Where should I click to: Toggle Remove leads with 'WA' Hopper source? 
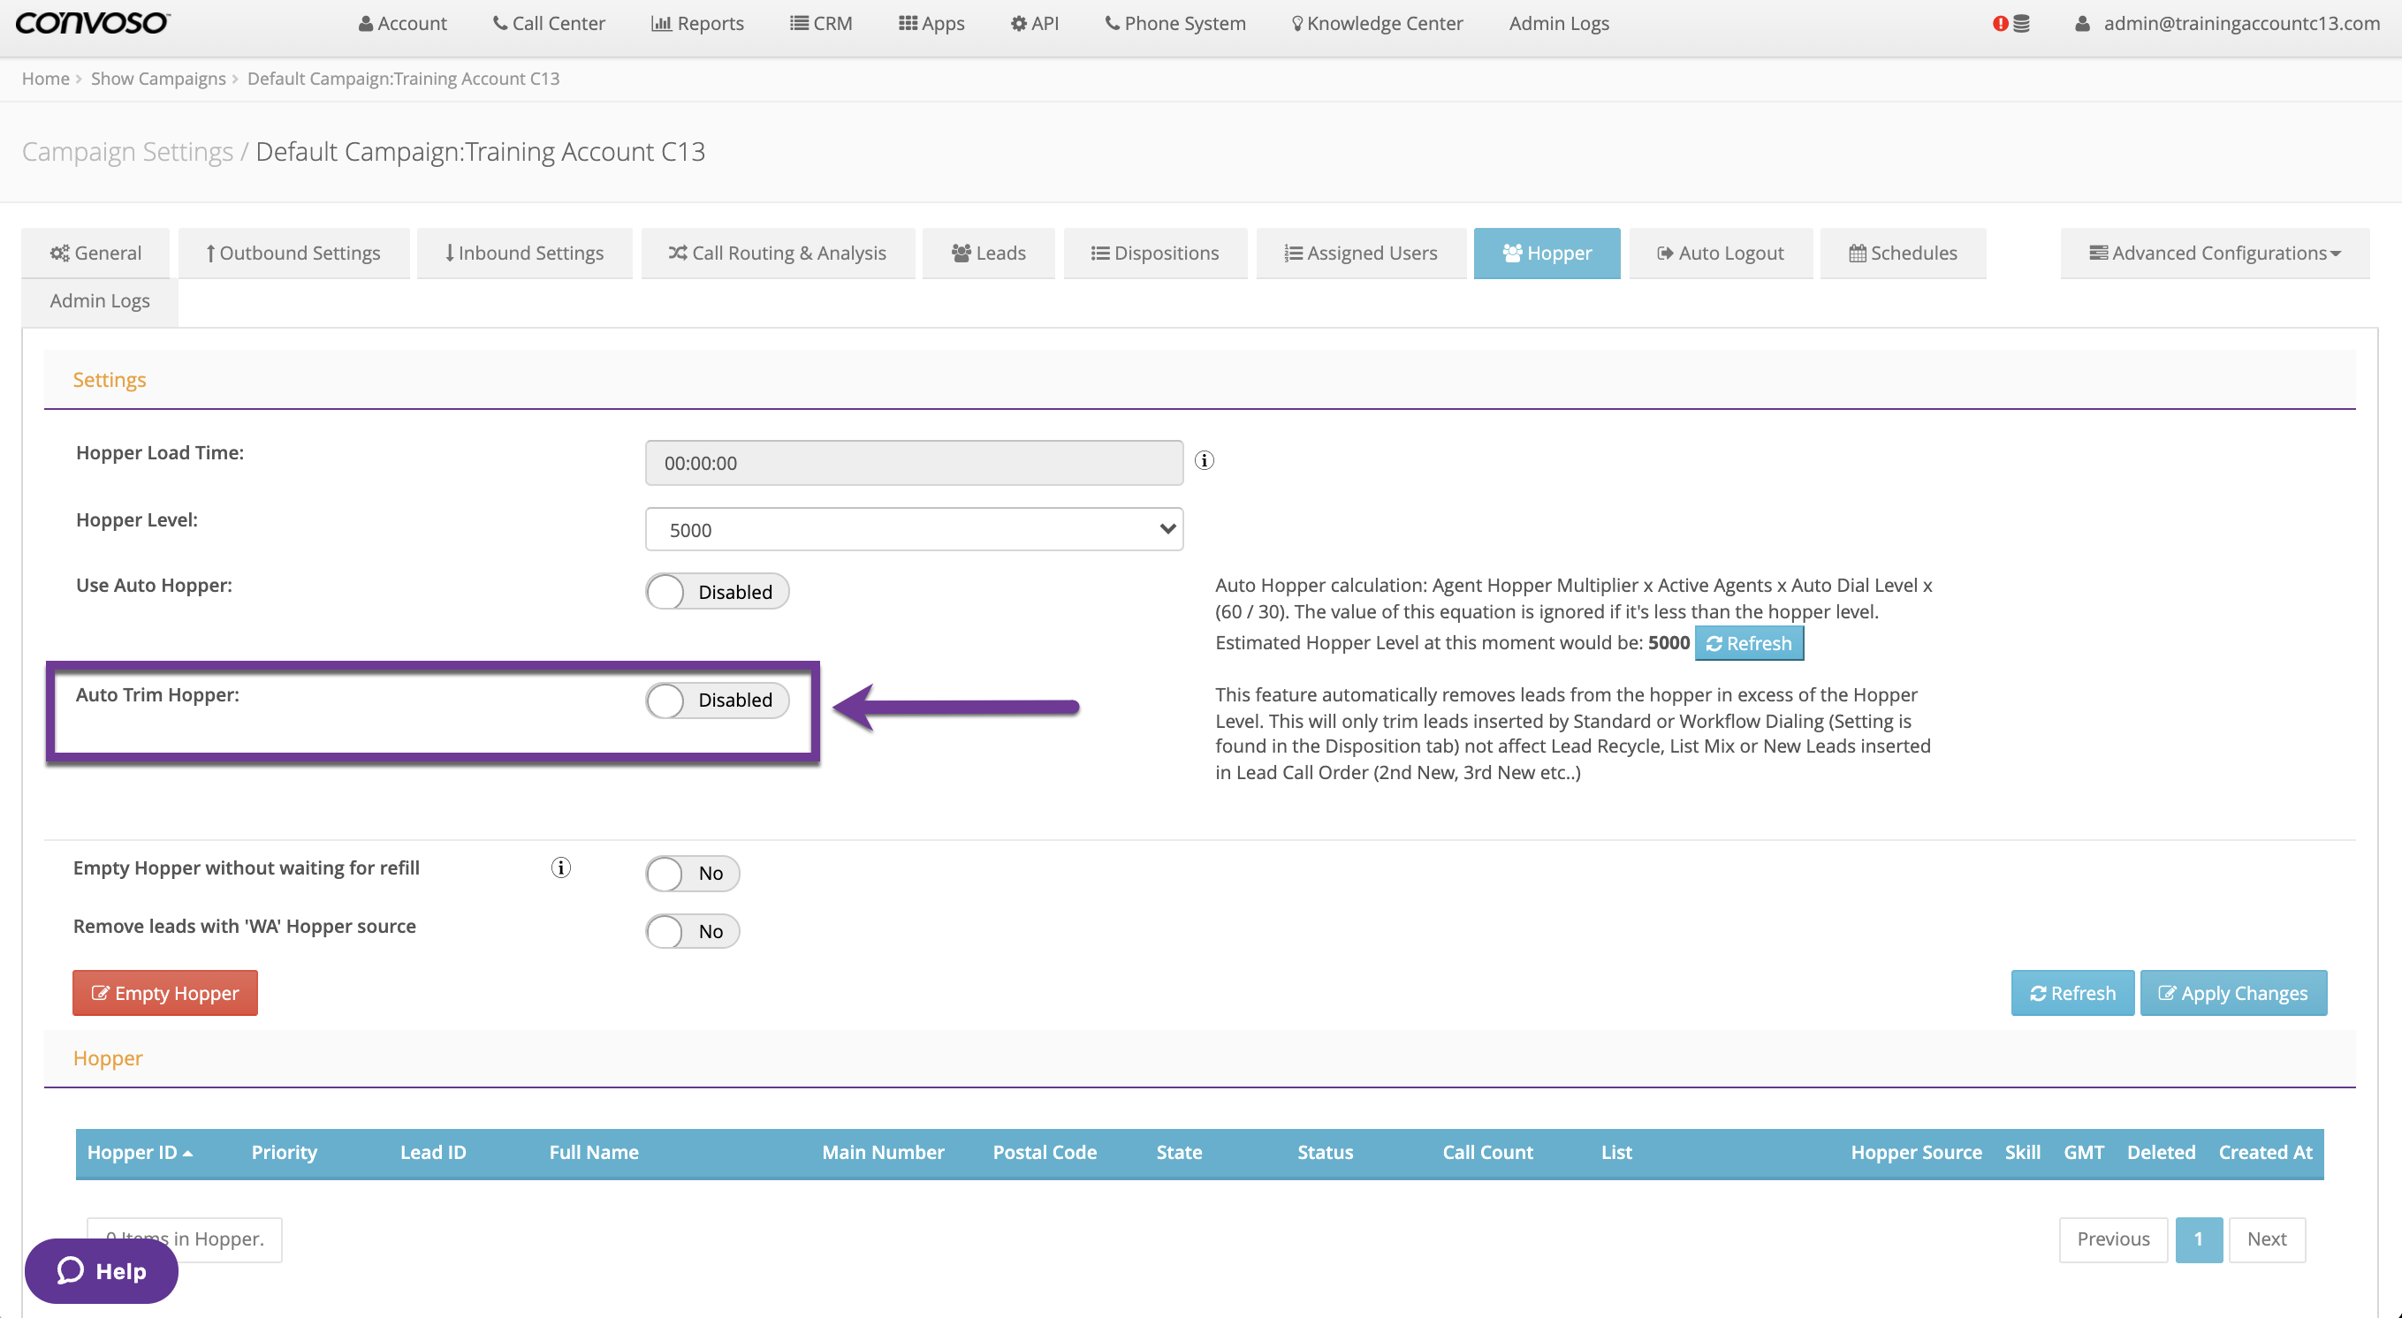click(693, 931)
